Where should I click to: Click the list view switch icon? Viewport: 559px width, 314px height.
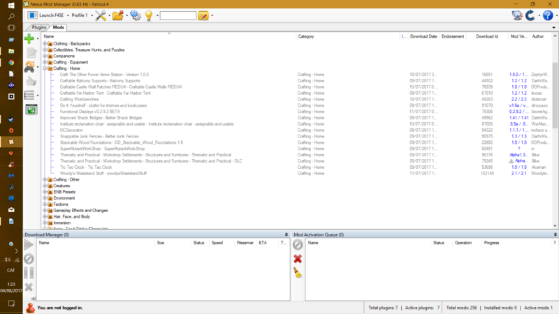tap(29, 95)
